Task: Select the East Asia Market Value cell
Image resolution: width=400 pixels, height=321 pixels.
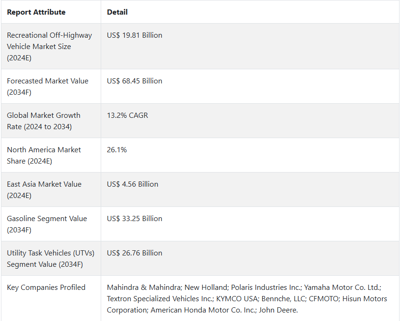Action: coord(44,189)
